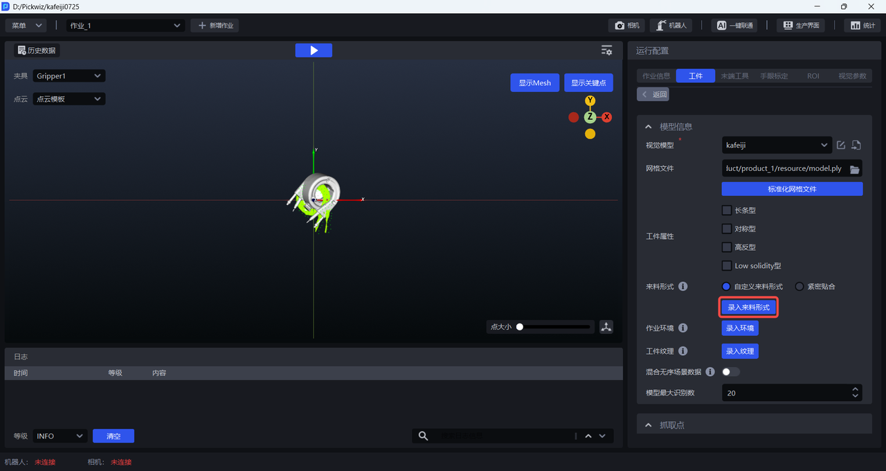Toggle the 混合无序场景数据 switch
The image size is (886, 471).
pos(730,372)
